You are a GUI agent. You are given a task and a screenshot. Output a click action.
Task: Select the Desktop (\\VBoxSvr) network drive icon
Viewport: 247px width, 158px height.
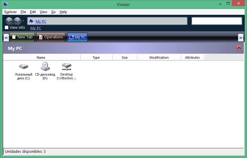(x=66, y=67)
